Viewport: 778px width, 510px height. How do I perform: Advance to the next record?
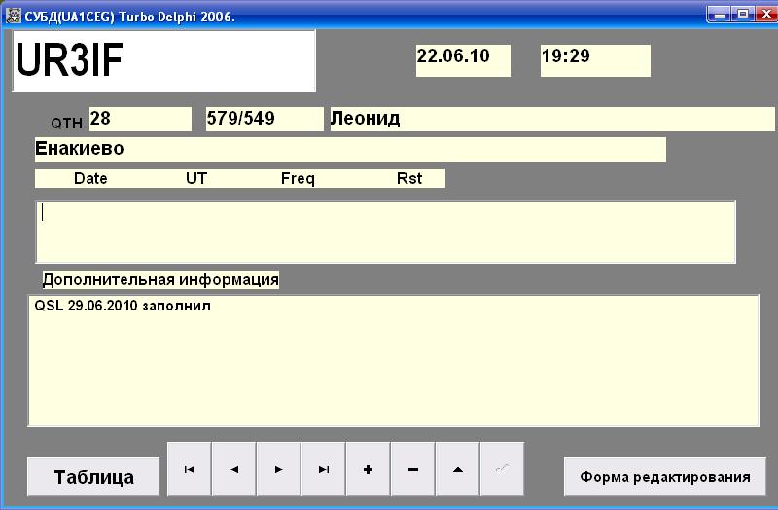click(278, 469)
